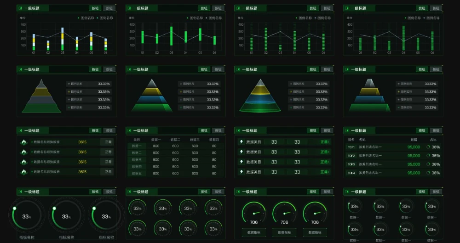The height and width of the screenshot is (243, 460).
Task: Select the gray 按钮 tab above the data table
Action: click(218, 130)
